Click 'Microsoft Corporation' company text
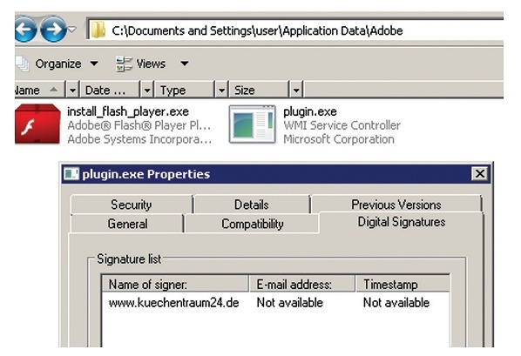Screen dimensions: 521x356 click(x=339, y=139)
